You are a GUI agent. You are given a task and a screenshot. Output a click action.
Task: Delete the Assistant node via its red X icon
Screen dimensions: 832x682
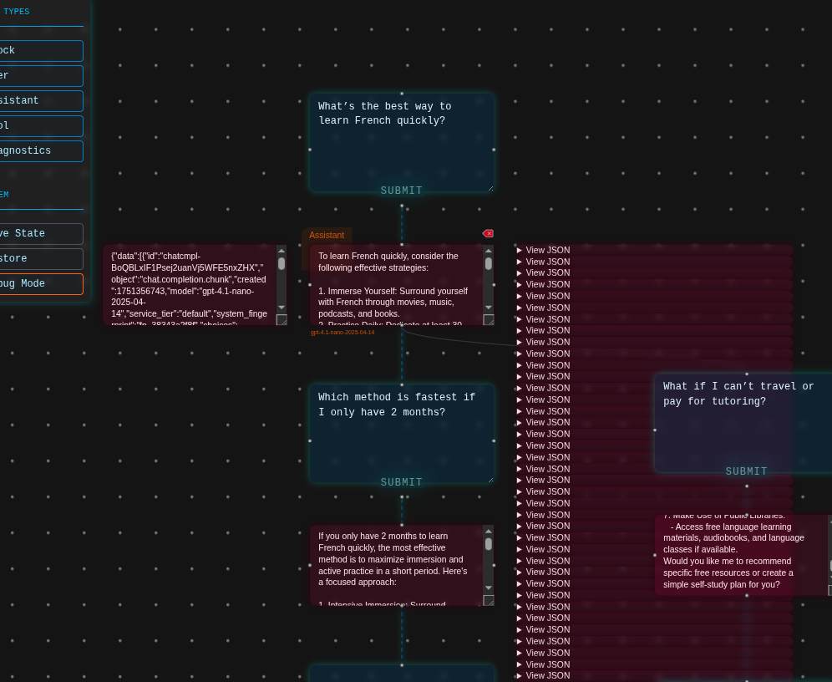488,233
